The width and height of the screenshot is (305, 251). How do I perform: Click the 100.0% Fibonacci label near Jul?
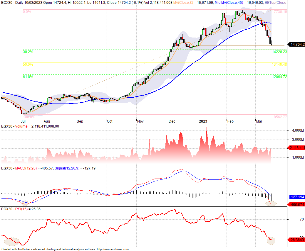coord(29,117)
